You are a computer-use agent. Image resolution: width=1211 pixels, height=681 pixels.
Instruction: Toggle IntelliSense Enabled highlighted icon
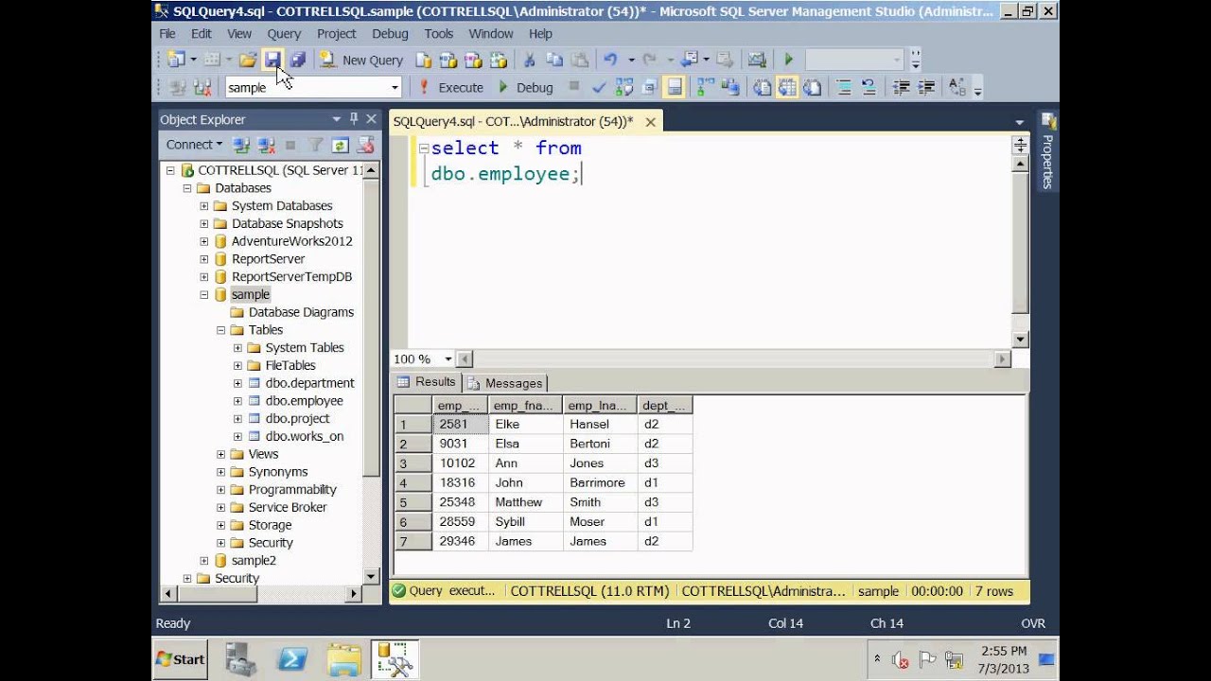pos(675,87)
